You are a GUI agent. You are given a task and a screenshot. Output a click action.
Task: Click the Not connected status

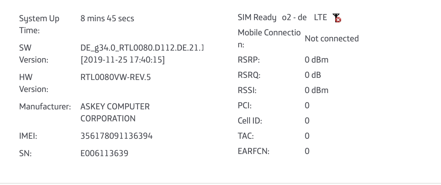pos(332,39)
